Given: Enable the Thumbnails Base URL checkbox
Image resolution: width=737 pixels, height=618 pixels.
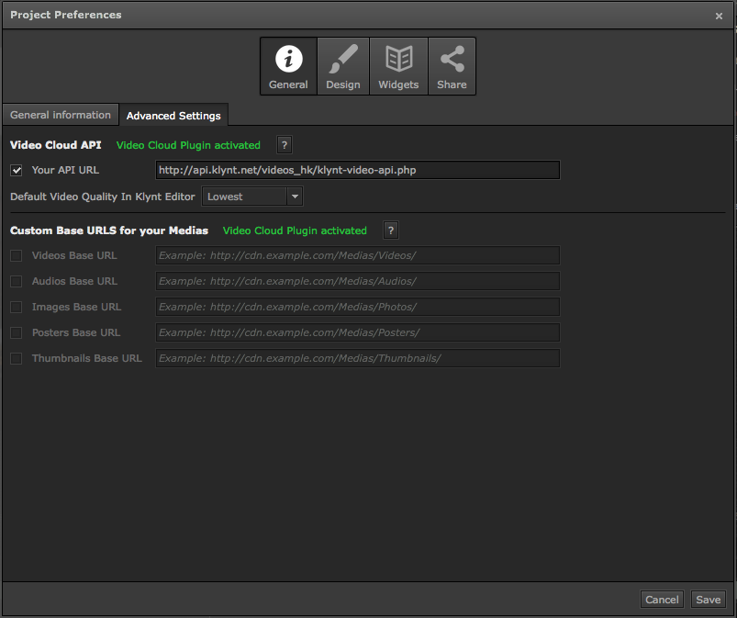Looking at the screenshot, I should [17, 358].
